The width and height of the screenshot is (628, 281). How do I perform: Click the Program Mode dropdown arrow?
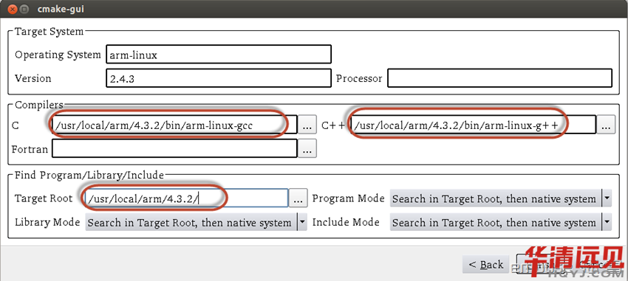click(x=607, y=198)
